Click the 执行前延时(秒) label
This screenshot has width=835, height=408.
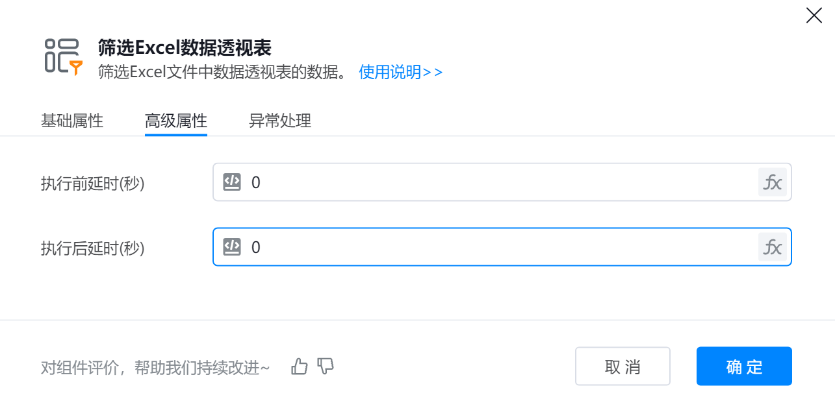(x=92, y=184)
